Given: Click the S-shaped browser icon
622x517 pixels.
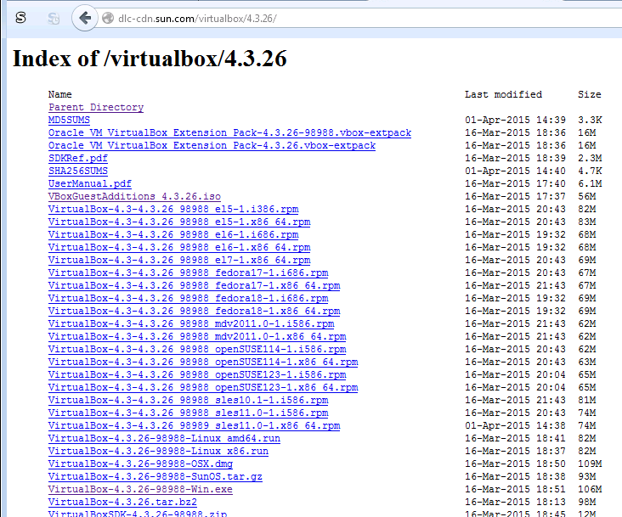Looking at the screenshot, I should tap(20, 18).
